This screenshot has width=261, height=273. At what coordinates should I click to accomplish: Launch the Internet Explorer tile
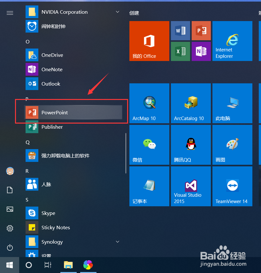(x=233, y=41)
